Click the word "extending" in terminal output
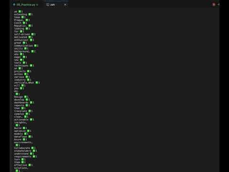Screen dimensions: 229x172 (21, 14)
